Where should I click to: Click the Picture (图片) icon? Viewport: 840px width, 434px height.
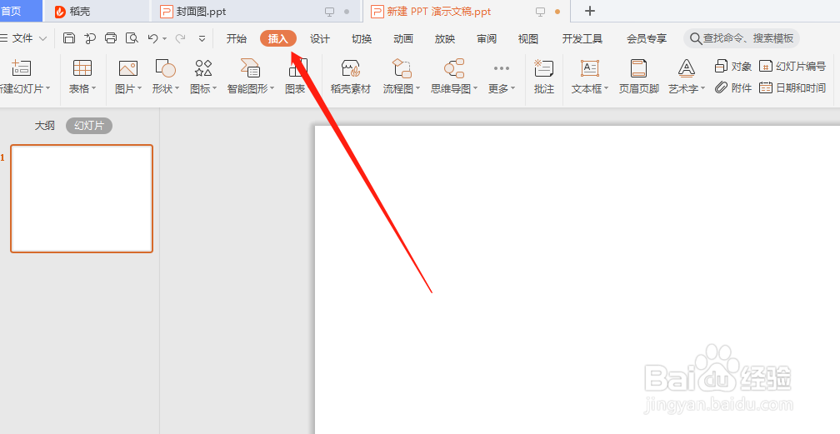pos(128,68)
